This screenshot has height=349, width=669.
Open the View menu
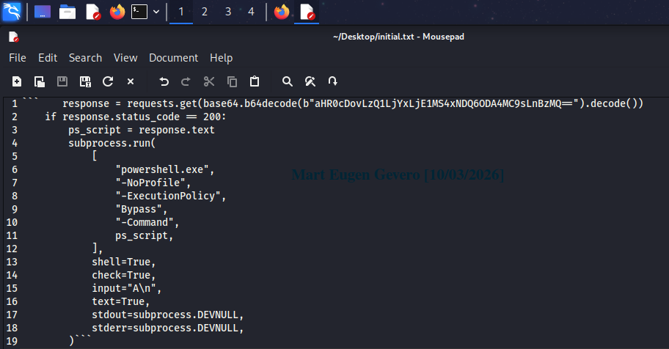(125, 58)
